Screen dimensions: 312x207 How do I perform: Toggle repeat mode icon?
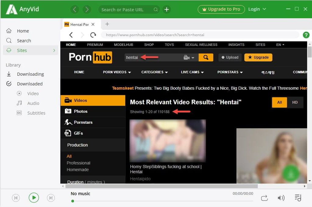click(x=264, y=198)
